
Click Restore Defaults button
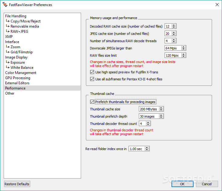point(17,184)
